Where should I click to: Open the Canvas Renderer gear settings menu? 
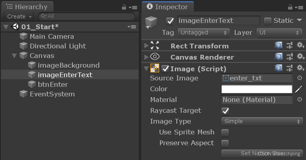(300, 57)
